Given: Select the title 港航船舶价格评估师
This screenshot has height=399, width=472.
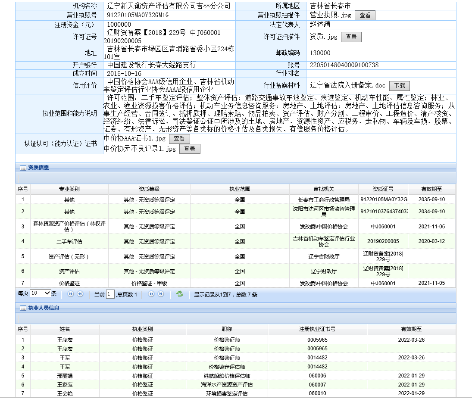Looking at the screenshot, I should [227, 376].
